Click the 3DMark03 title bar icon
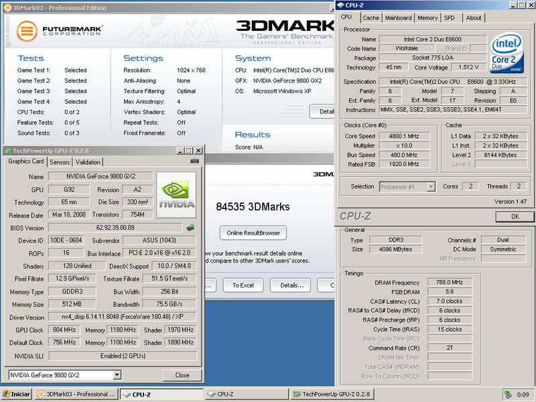This screenshot has width=536, height=402. pyautogui.click(x=7, y=8)
